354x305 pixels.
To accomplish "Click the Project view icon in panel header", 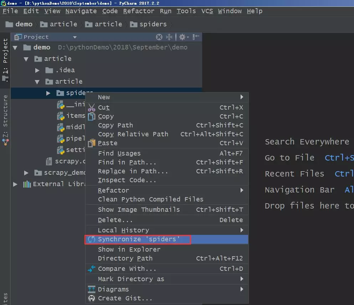I will pyautogui.click(x=18, y=37).
